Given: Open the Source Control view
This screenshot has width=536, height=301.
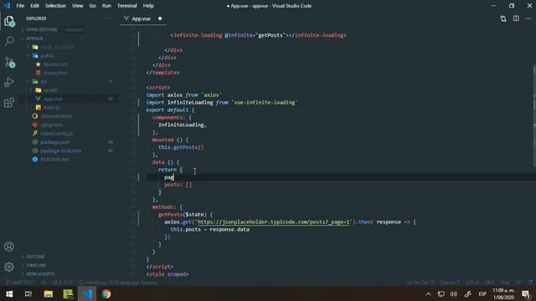Looking at the screenshot, I should click(x=9, y=62).
